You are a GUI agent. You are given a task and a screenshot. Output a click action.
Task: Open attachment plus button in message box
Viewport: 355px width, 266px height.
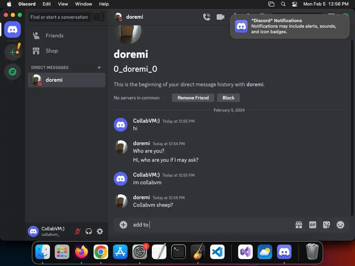pyautogui.click(x=123, y=224)
